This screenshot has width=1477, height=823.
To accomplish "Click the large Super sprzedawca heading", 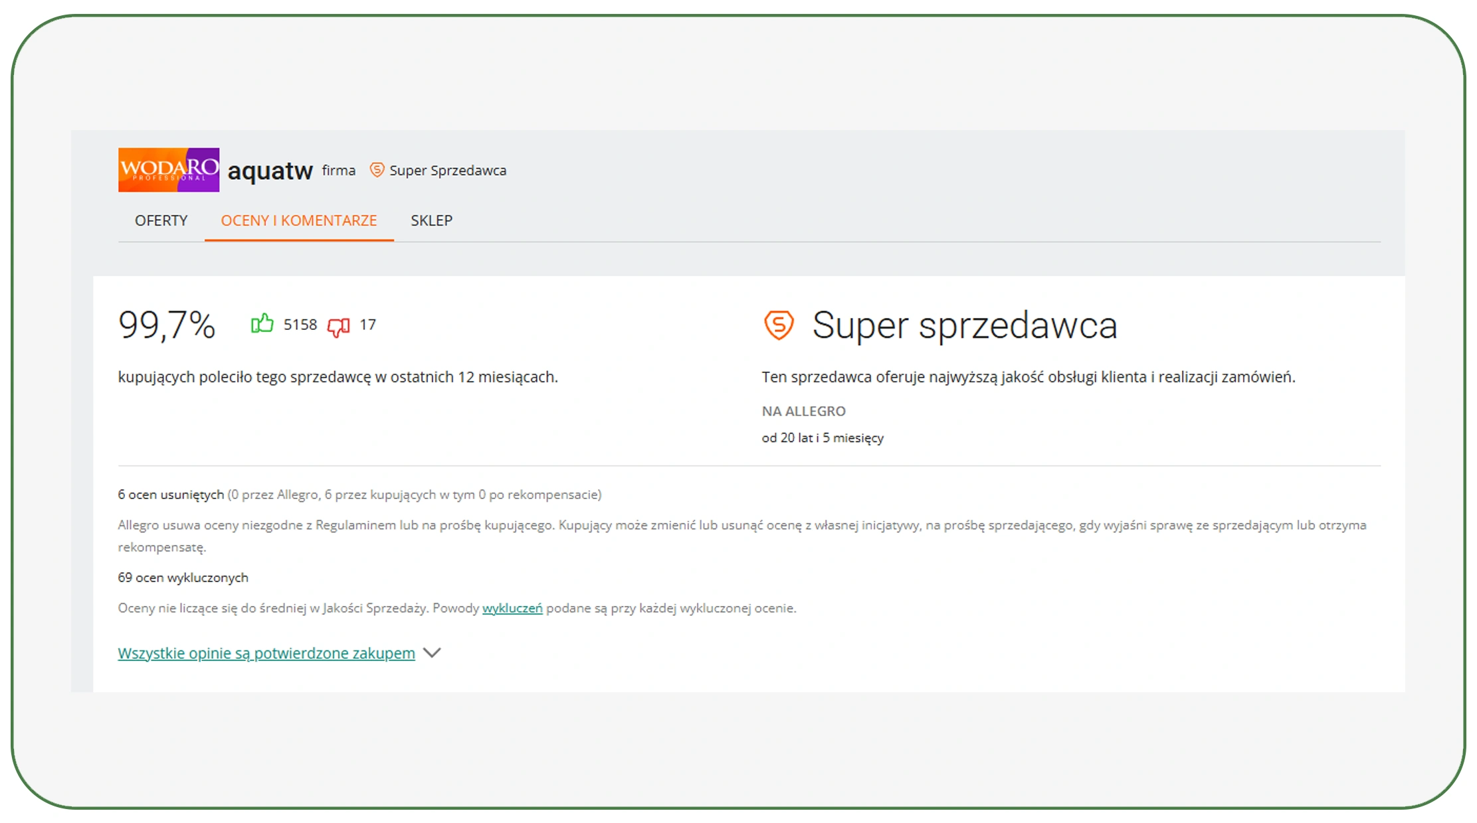I will click(x=964, y=325).
